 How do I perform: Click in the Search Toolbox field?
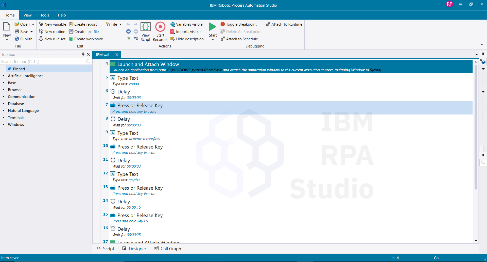click(43, 61)
